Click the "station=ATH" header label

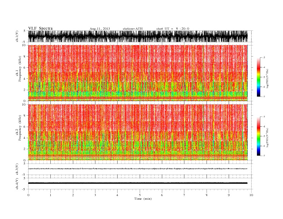(133, 29)
